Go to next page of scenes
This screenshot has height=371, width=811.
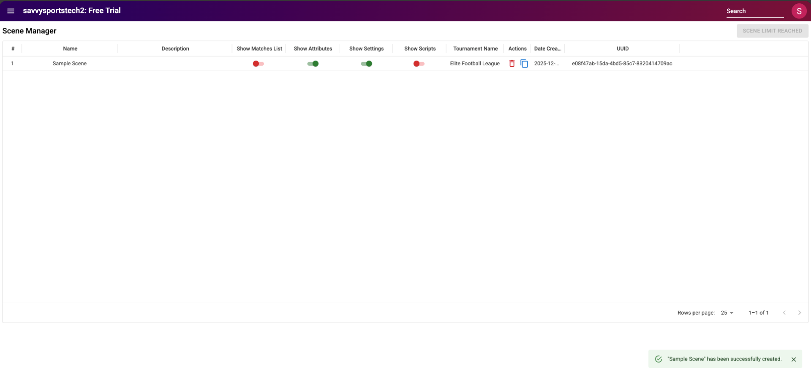pos(799,313)
